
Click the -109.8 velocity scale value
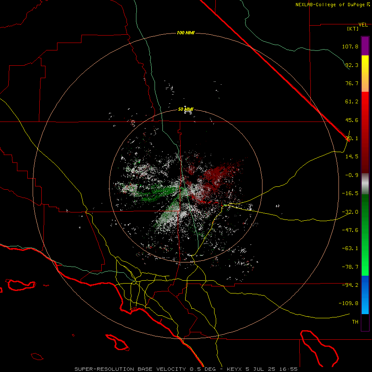pos(348,303)
